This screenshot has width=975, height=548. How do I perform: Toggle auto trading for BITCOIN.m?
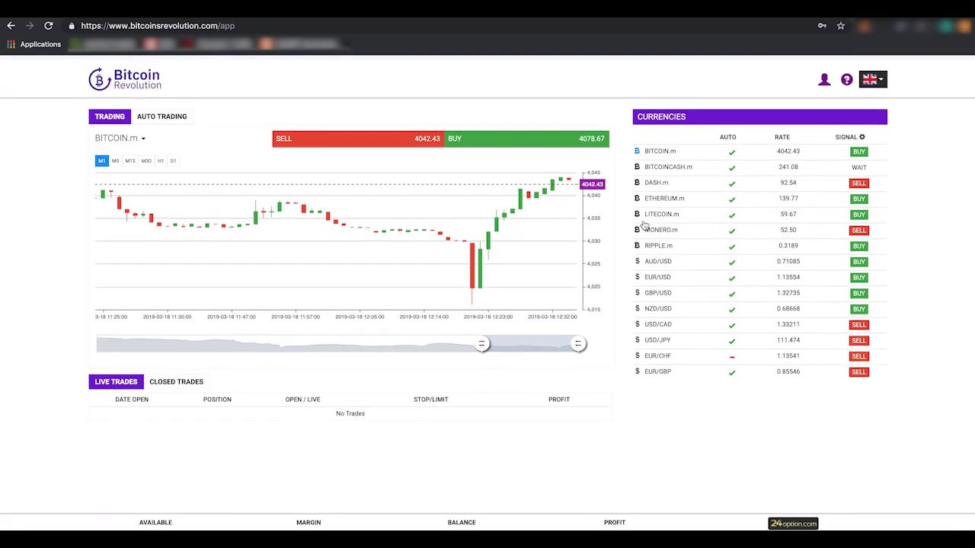[x=732, y=151]
